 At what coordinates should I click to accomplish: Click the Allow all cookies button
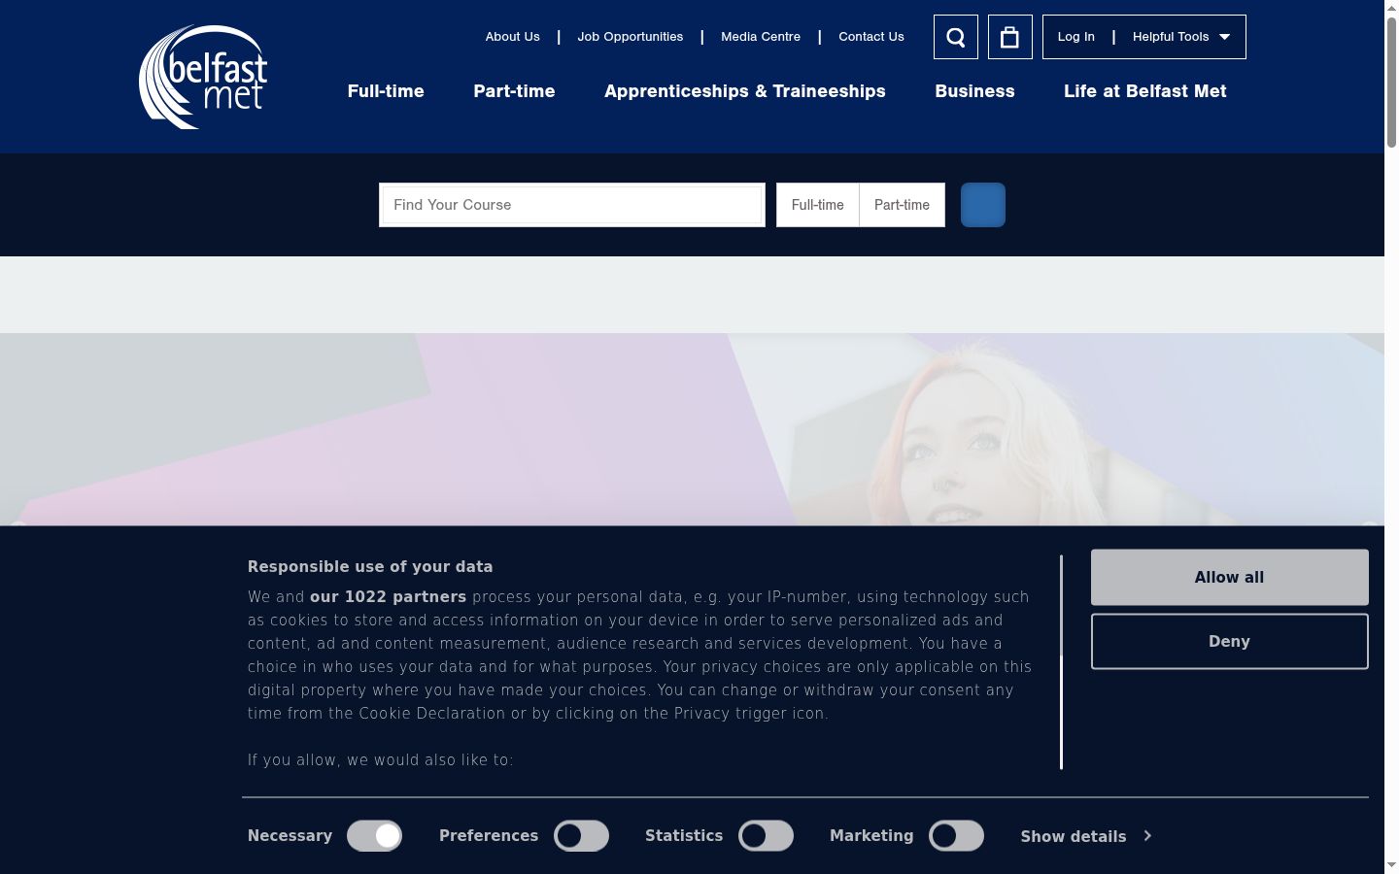coord(1229,577)
